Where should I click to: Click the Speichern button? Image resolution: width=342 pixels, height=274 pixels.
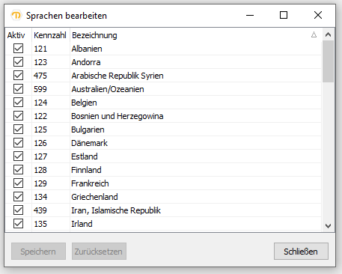point(38,252)
